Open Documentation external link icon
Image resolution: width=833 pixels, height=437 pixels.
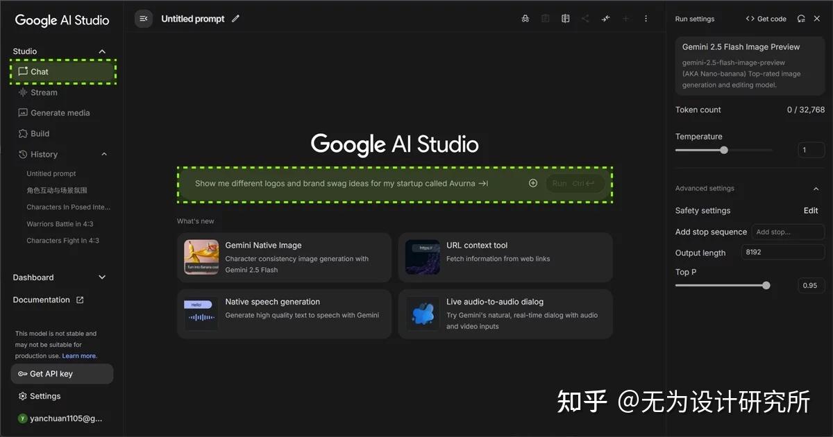[x=80, y=300]
